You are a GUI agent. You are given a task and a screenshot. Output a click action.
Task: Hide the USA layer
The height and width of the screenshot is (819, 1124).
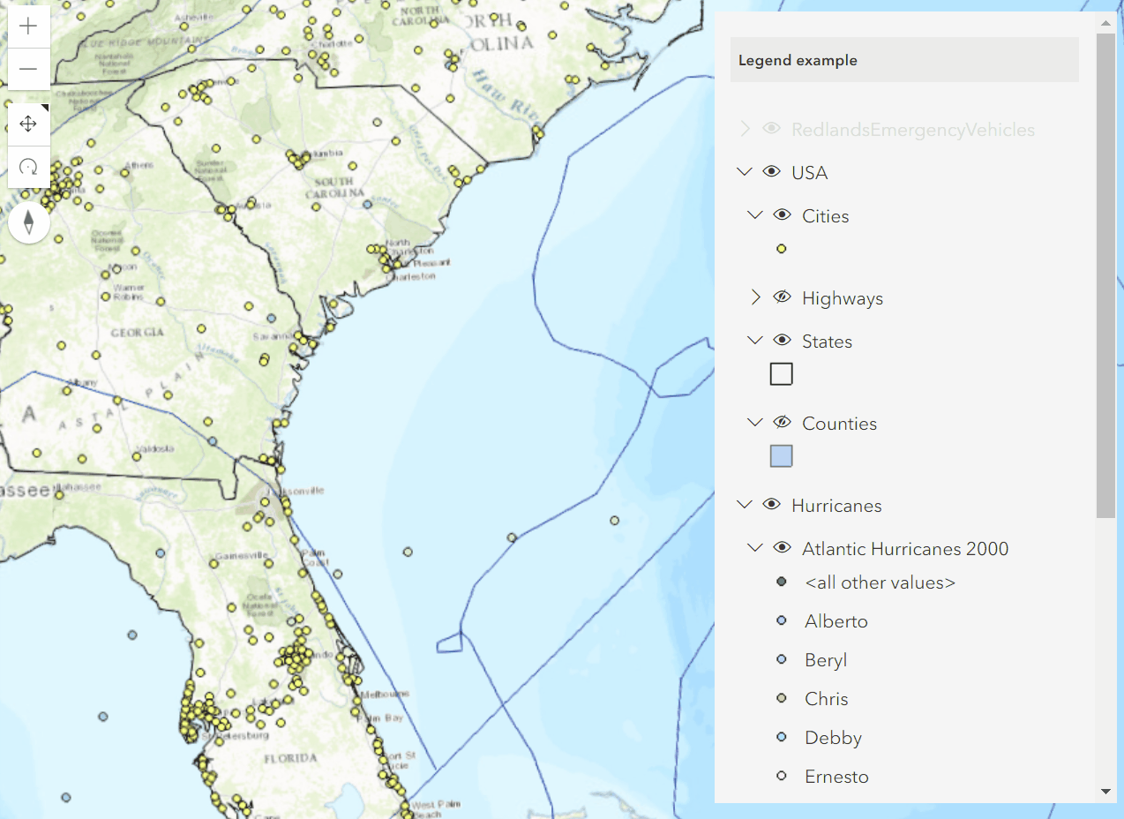[x=771, y=172]
